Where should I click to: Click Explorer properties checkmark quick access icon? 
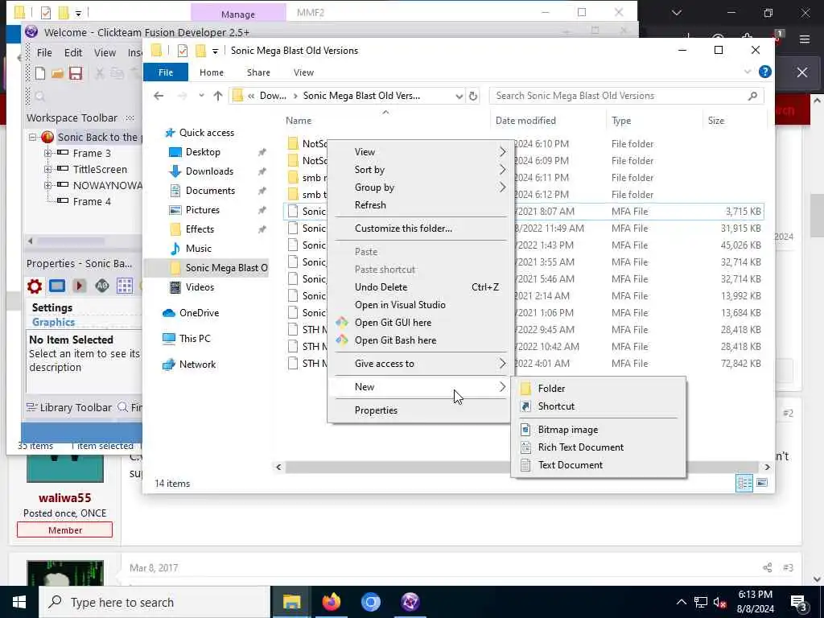click(183, 51)
